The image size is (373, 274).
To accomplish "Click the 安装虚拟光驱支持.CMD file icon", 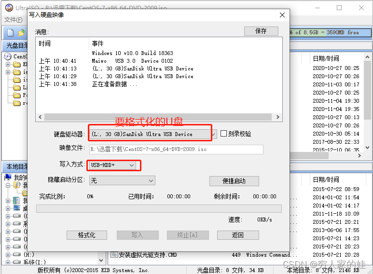I will 114,255.
